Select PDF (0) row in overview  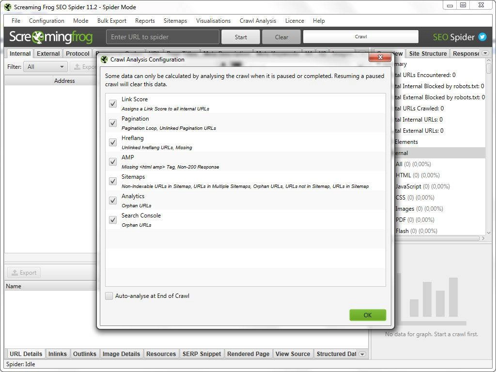click(x=440, y=219)
